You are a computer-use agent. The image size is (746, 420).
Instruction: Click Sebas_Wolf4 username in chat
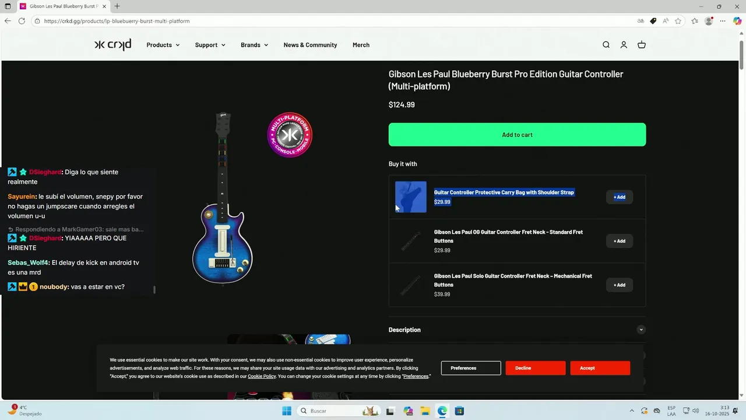coord(29,262)
